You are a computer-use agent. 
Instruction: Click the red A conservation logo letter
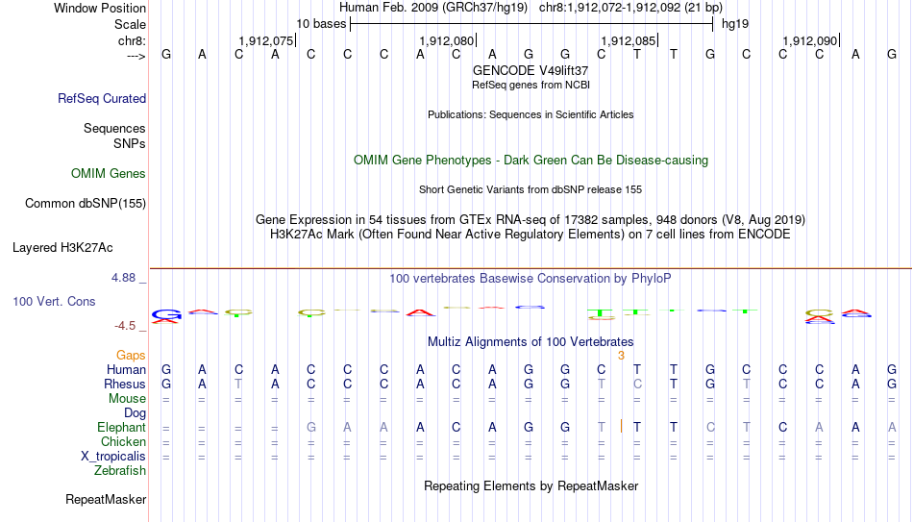(420, 313)
